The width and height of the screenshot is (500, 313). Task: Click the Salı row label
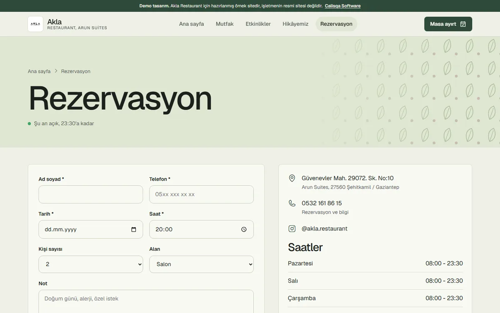[293, 281]
